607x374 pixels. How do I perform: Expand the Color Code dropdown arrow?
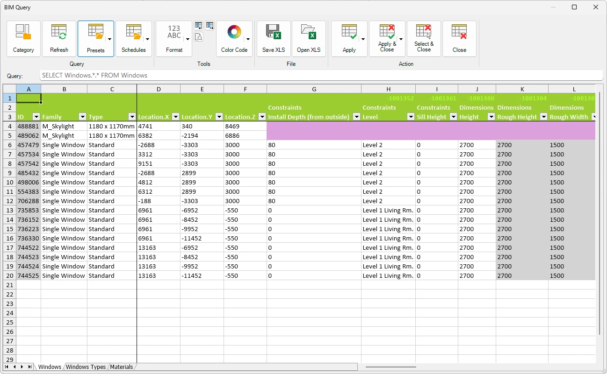pyautogui.click(x=249, y=39)
